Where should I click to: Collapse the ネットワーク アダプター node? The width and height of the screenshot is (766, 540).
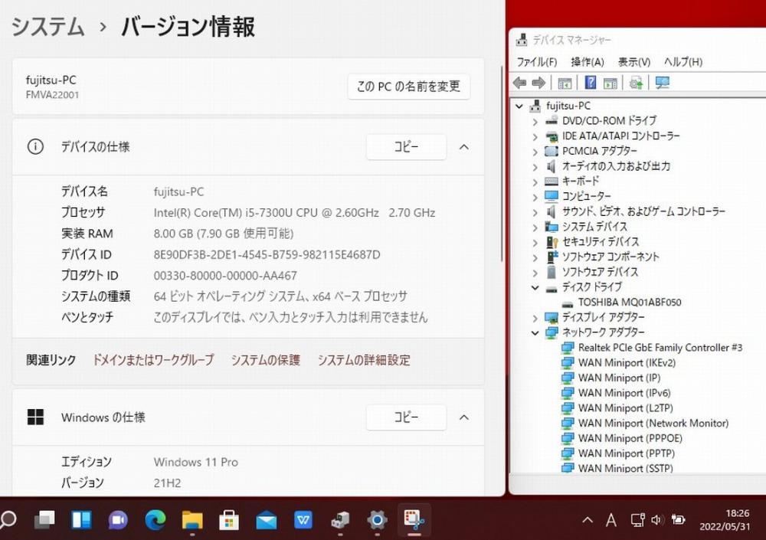point(535,332)
